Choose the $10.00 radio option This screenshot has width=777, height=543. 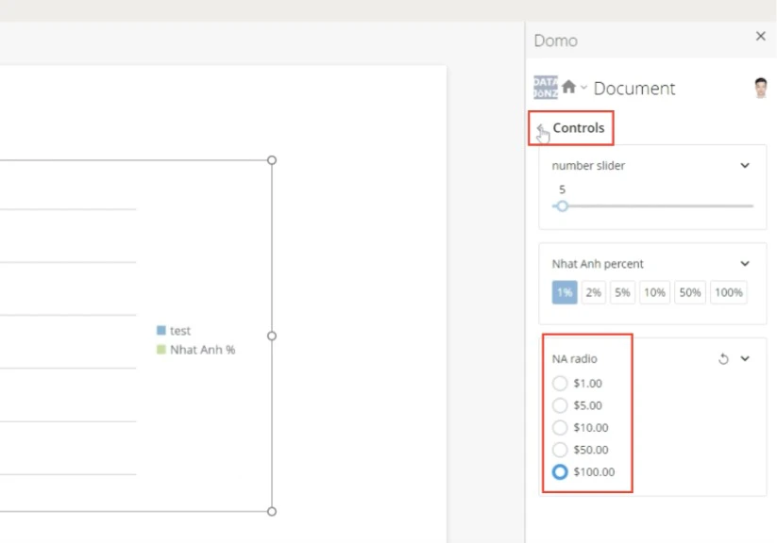click(x=560, y=427)
